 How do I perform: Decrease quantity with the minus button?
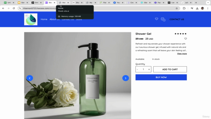tap(137, 69)
